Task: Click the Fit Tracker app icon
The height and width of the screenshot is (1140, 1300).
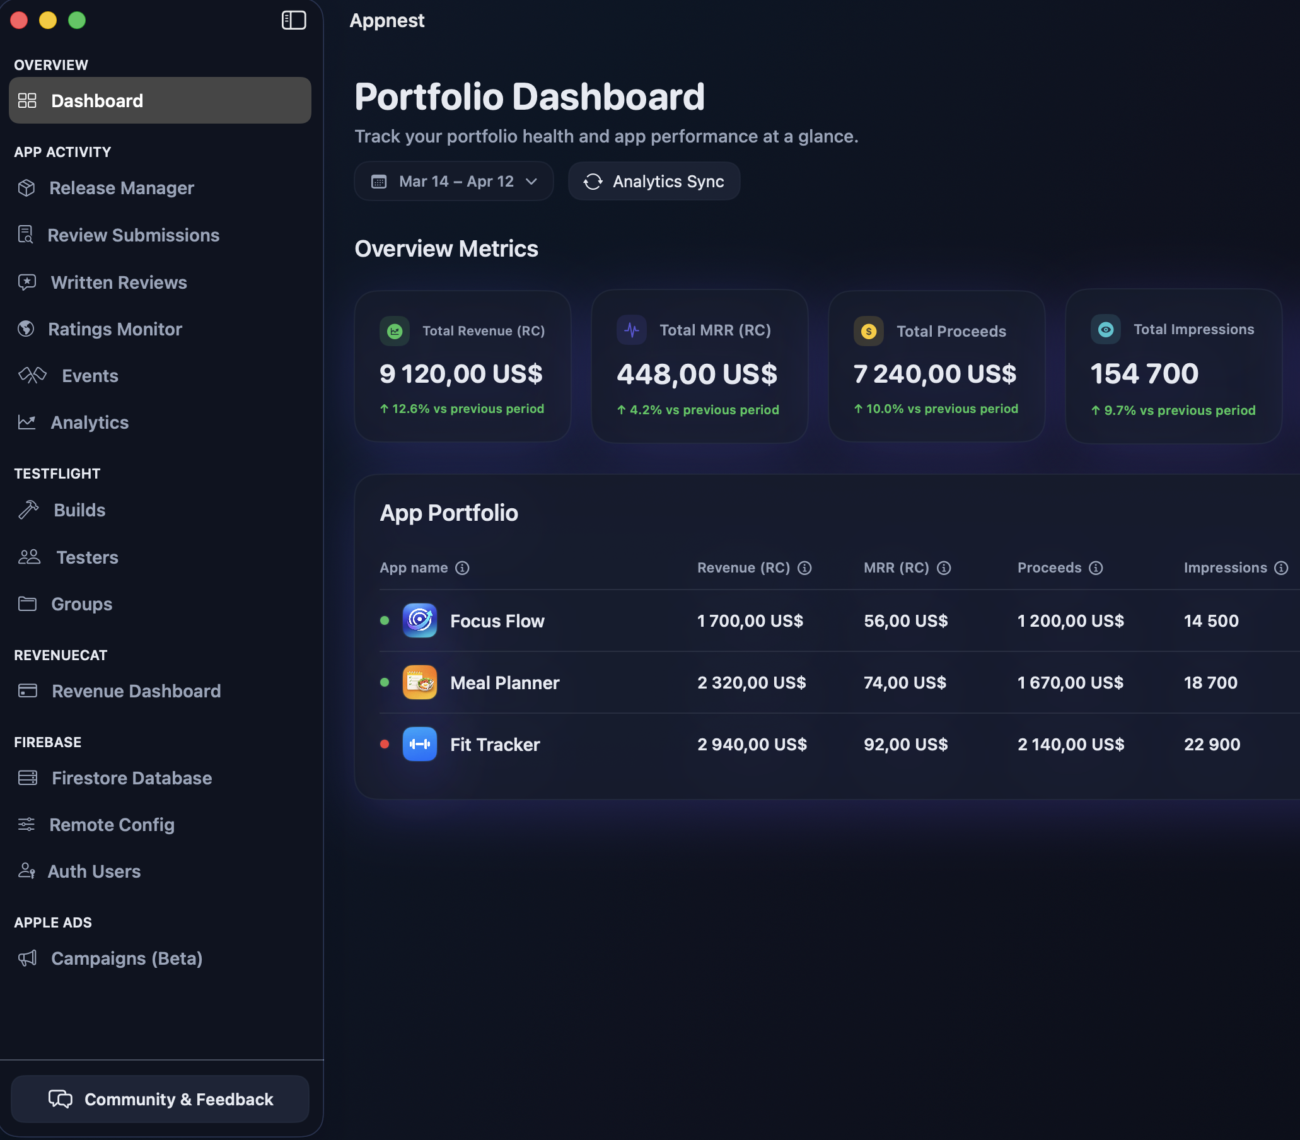Action: (420, 743)
